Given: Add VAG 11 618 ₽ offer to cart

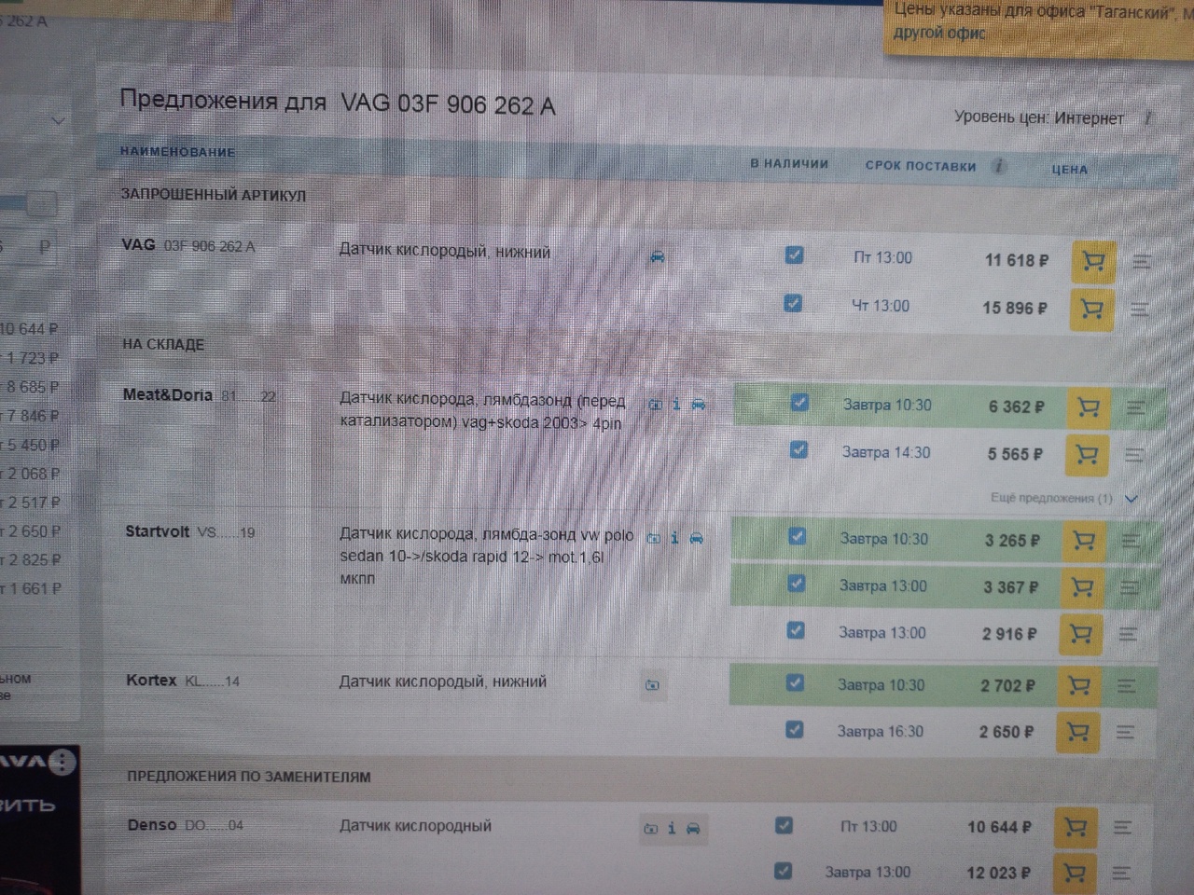Looking at the screenshot, I should (x=1093, y=261).
